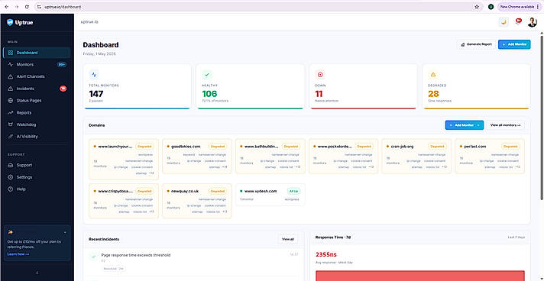Click the Healthy checkmark icon
The image size is (544, 281).
(x=207, y=74)
